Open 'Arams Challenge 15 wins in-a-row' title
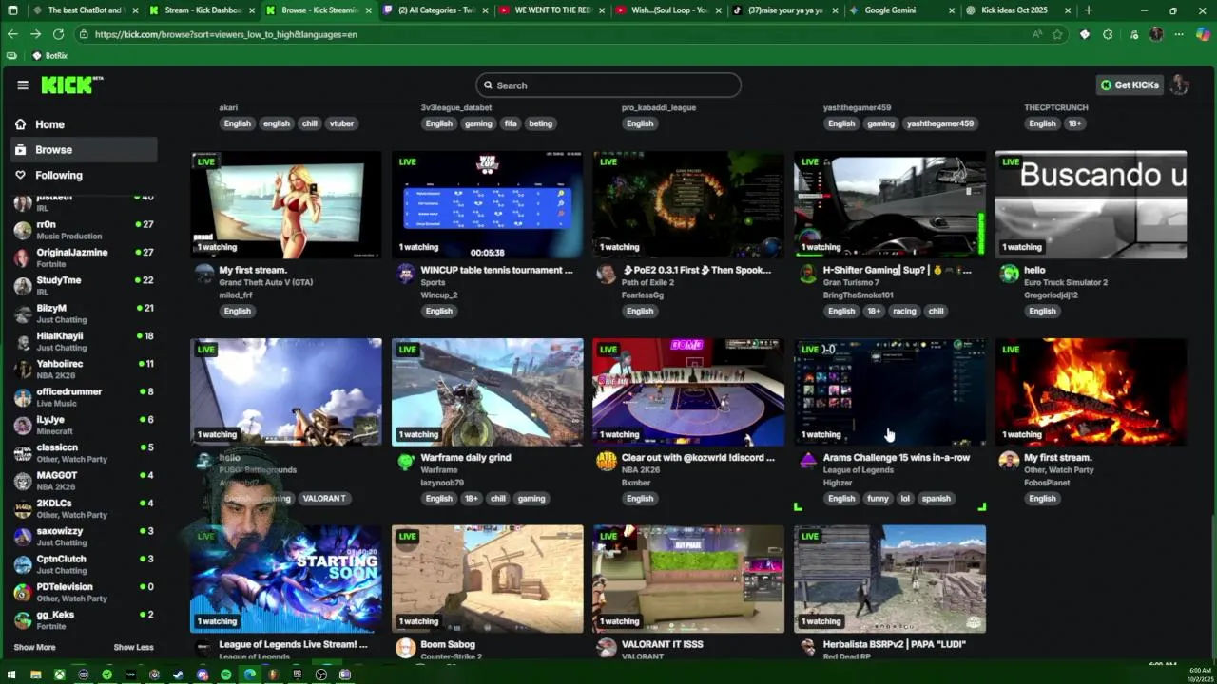This screenshot has height=684, width=1217. click(x=897, y=457)
